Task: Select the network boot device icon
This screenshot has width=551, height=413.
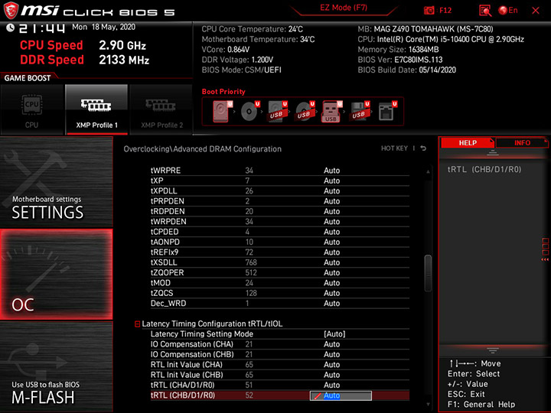Action: coord(387,112)
